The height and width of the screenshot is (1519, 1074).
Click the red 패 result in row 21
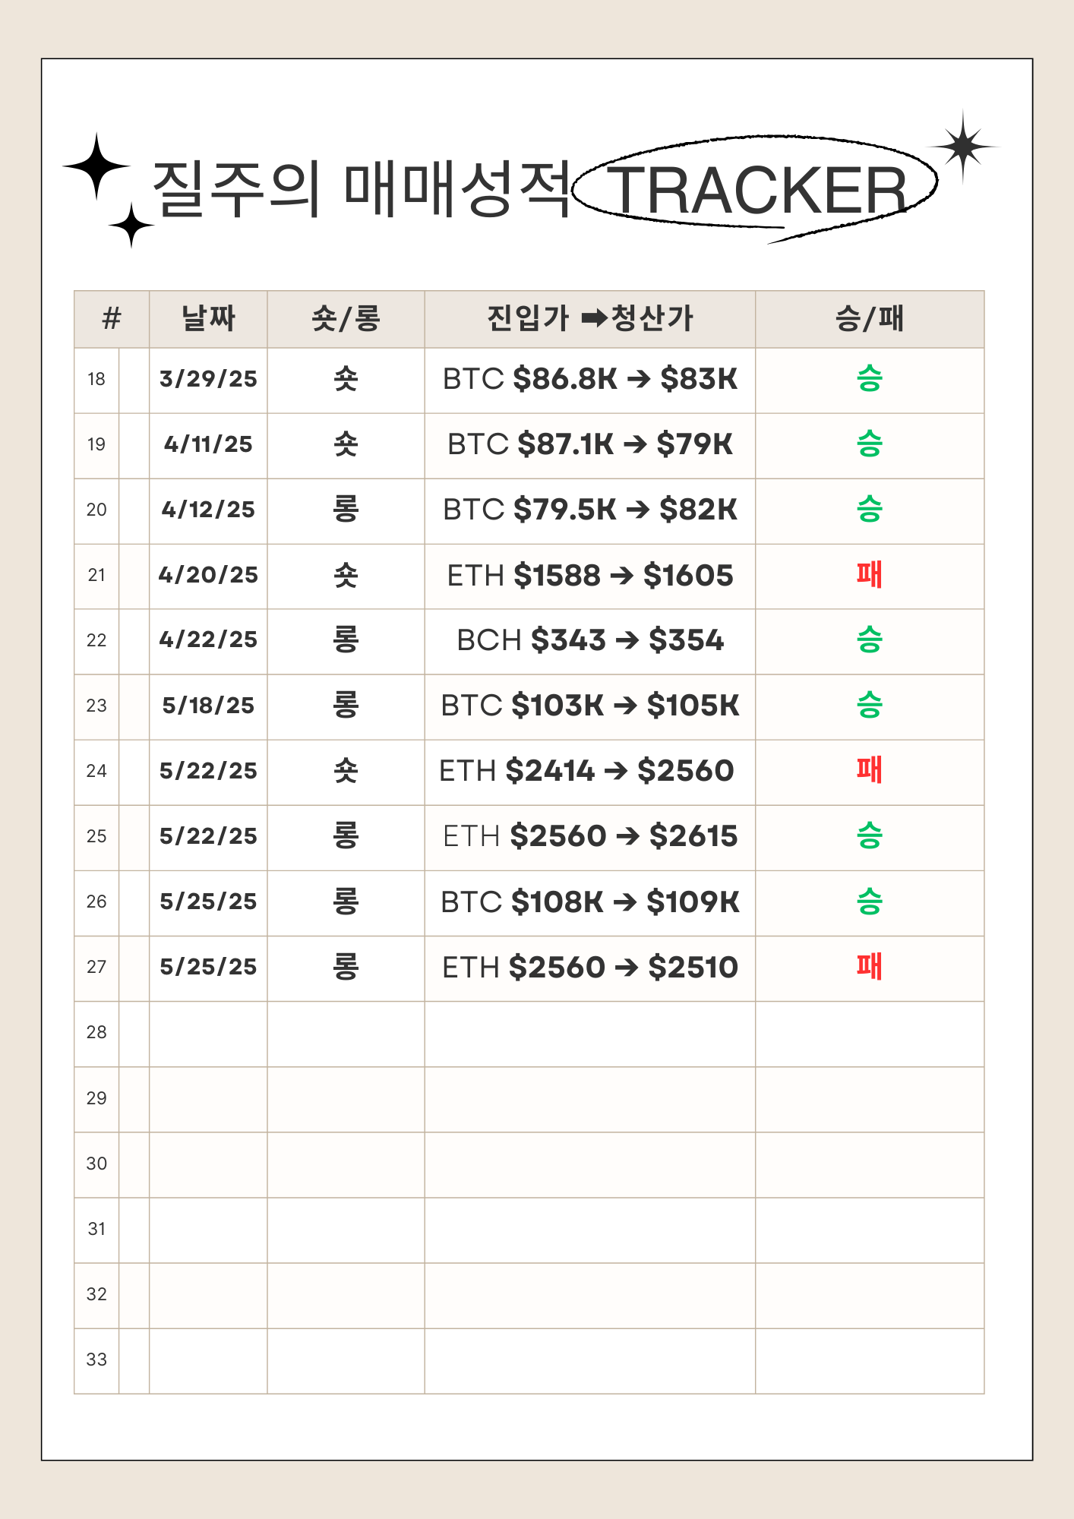(869, 575)
